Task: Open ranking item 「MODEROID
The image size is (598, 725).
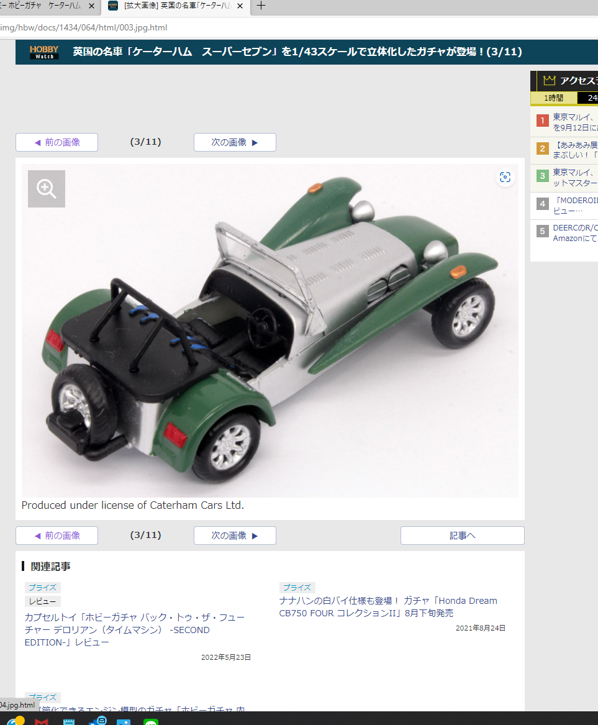Action: [x=576, y=205]
